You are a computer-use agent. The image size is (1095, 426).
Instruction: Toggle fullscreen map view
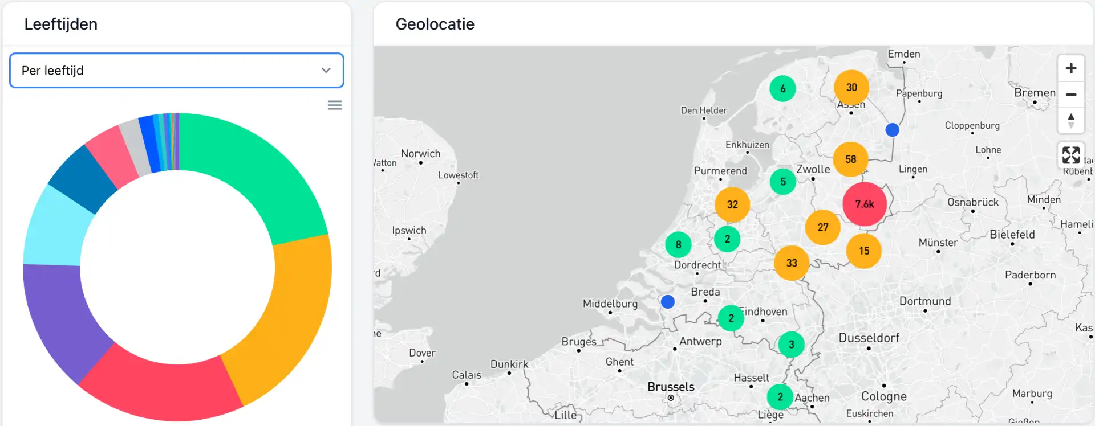tap(1070, 154)
